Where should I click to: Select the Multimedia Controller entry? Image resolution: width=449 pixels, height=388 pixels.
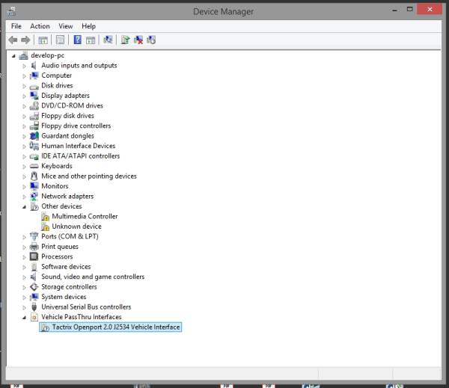(85, 216)
